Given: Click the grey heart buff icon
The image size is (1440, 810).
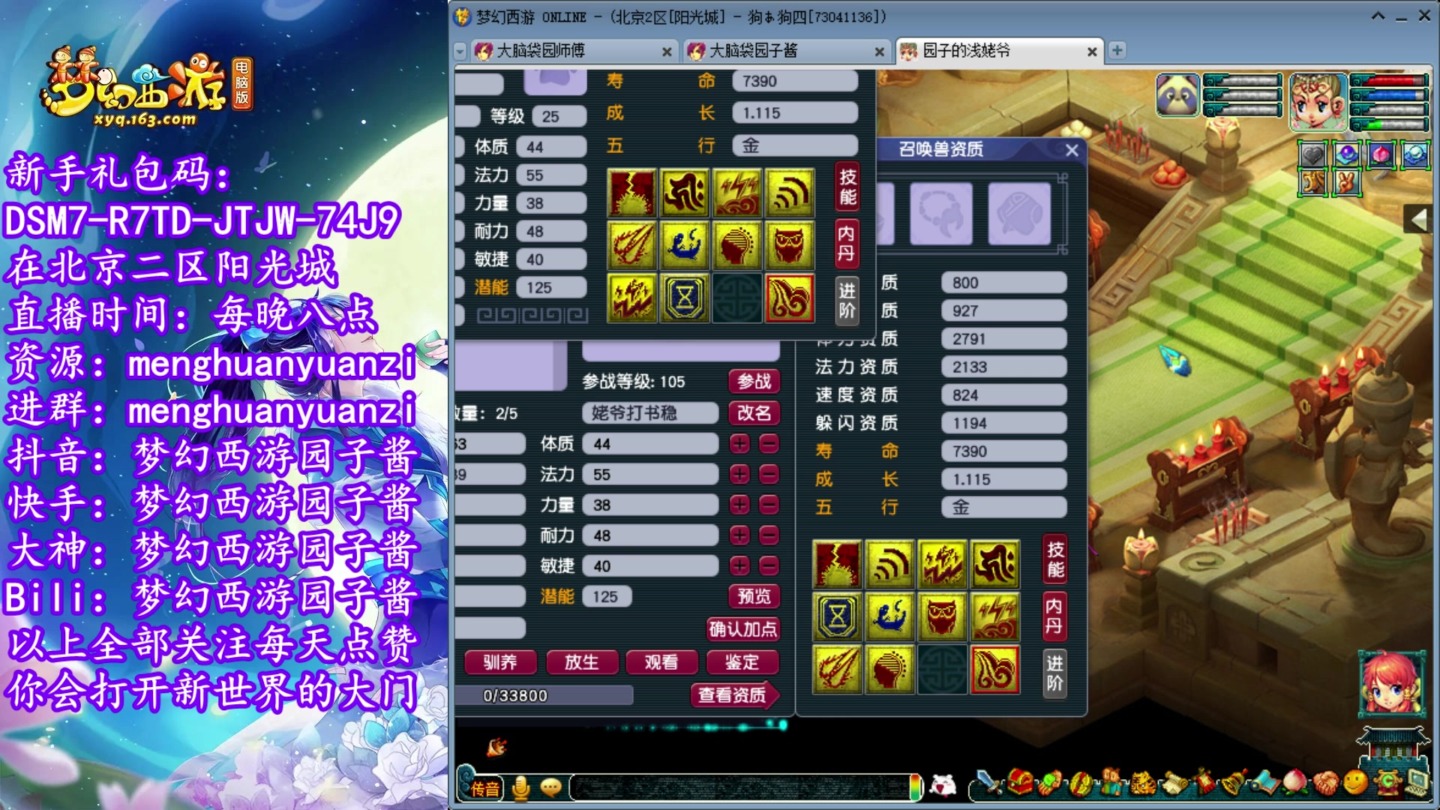Looking at the screenshot, I should click(x=1313, y=155).
